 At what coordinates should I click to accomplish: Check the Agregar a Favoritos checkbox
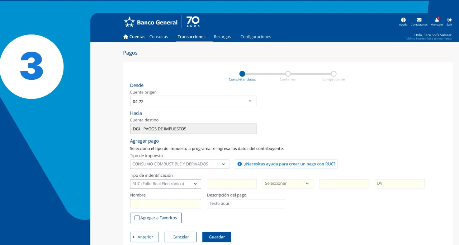click(x=137, y=218)
